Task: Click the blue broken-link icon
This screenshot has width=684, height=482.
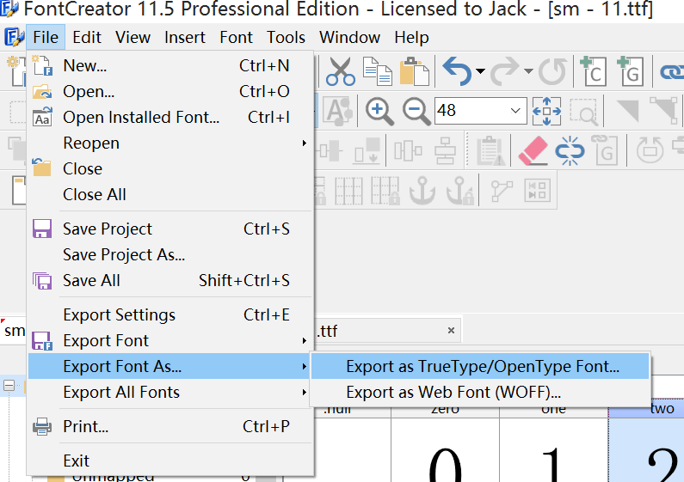Action: (570, 151)
